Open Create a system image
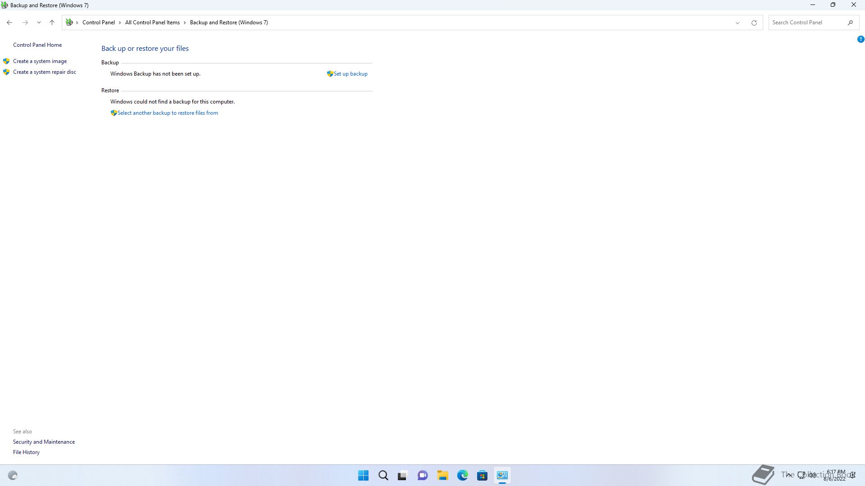The width and height of the screenshot is (865, 486). pos(40,61)
